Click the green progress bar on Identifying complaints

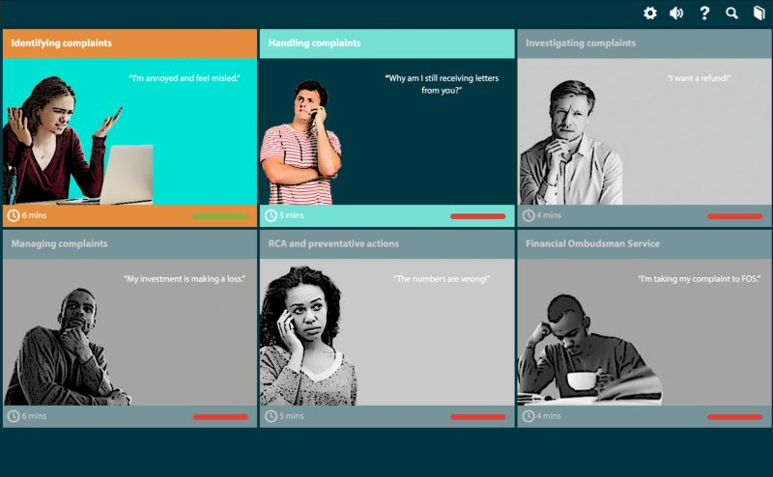[x=220, y=216]
